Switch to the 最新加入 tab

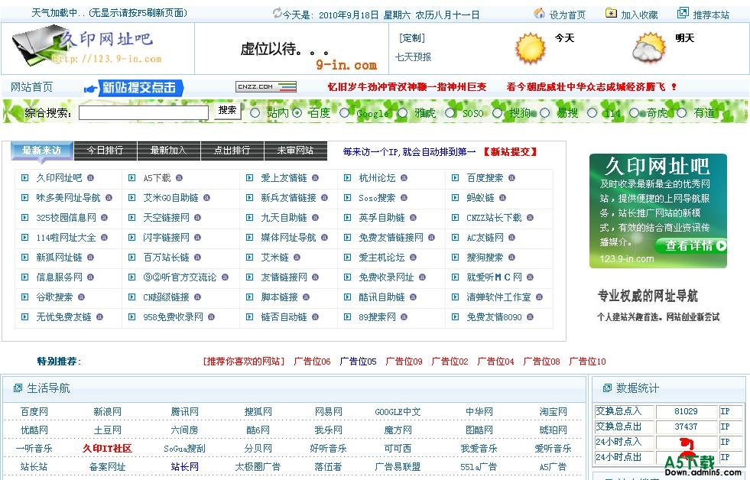(x=169, y=151)
